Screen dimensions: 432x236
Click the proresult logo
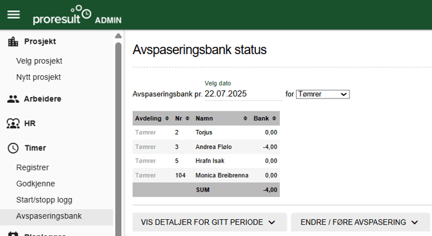(x=62, y=15)
